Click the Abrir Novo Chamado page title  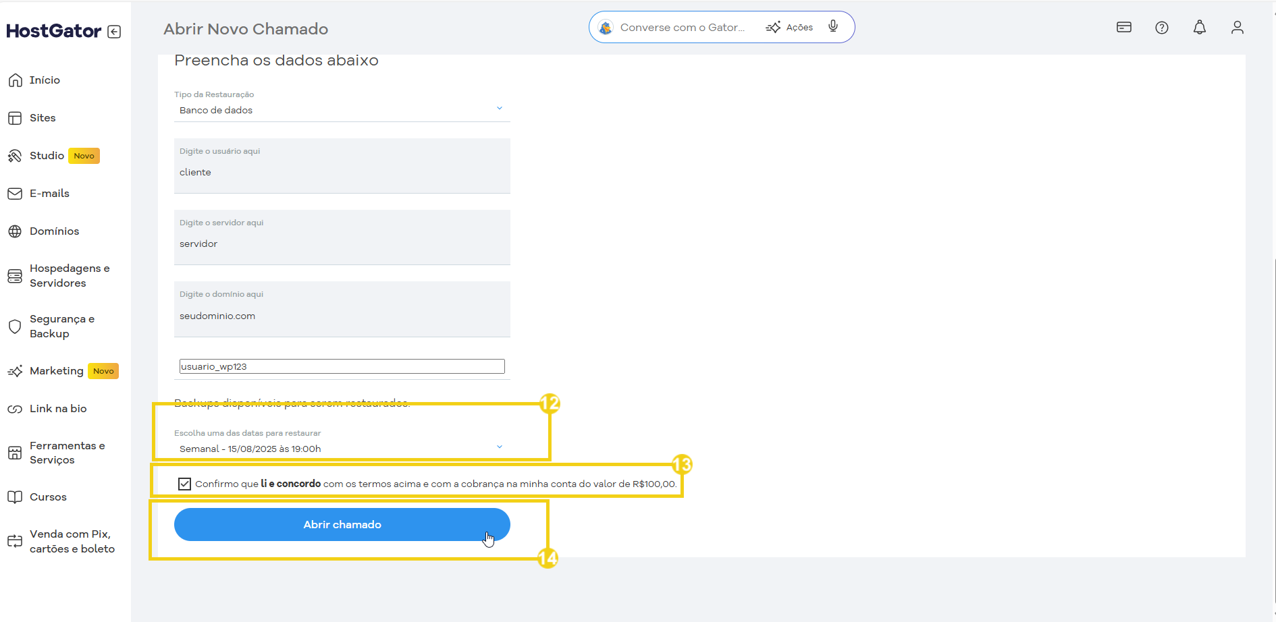point(246,29)
